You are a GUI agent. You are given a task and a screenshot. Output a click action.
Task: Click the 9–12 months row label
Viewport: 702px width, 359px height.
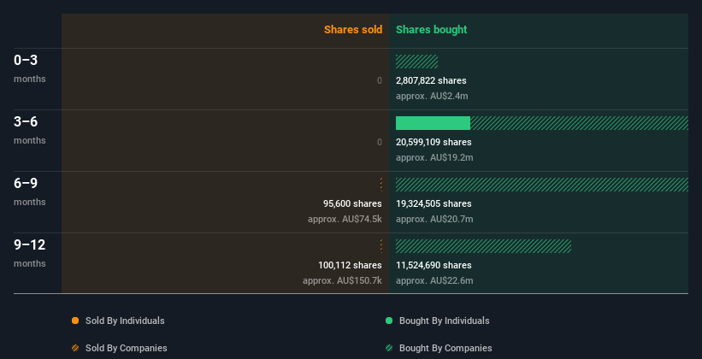[30, 253]
